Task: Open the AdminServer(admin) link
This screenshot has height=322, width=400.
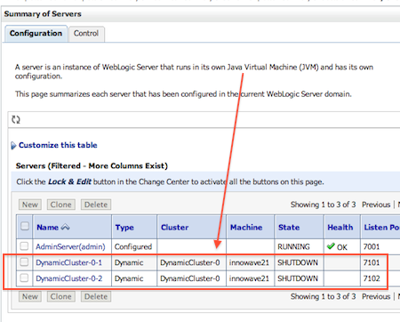Action: click(70, 246)
